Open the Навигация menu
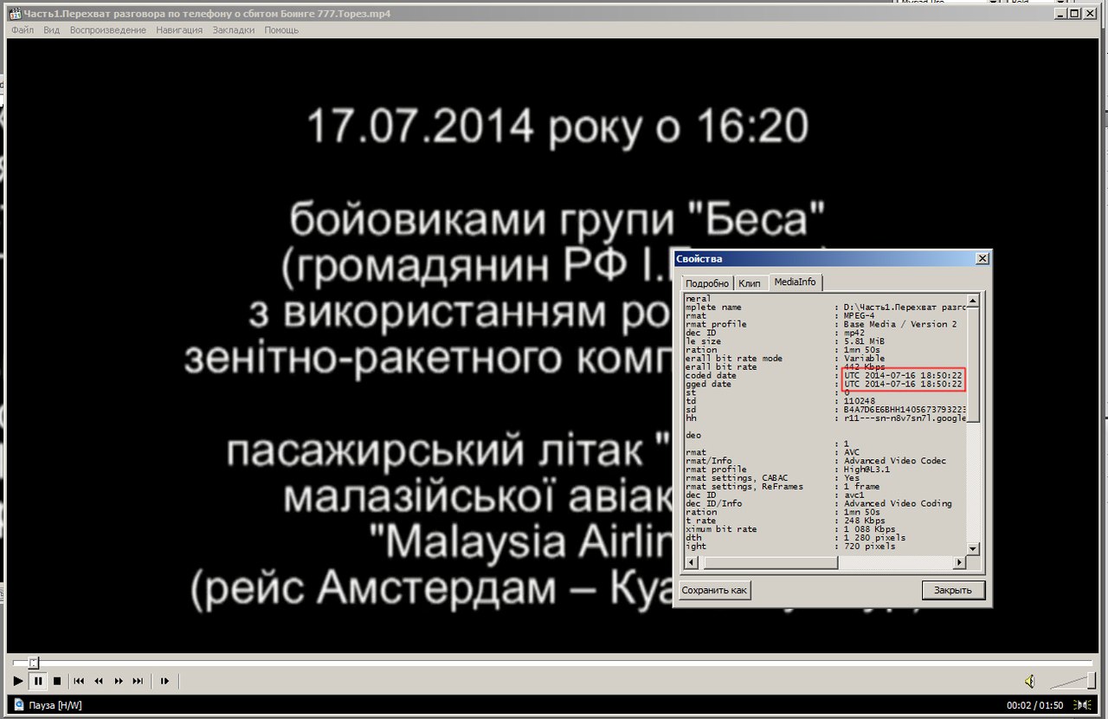Image resolution: width=1108 pixels, height=719 pixels. [x=179, y=29]
